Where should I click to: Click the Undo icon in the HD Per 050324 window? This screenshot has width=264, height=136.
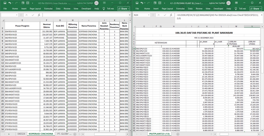[x=10, y=3]
